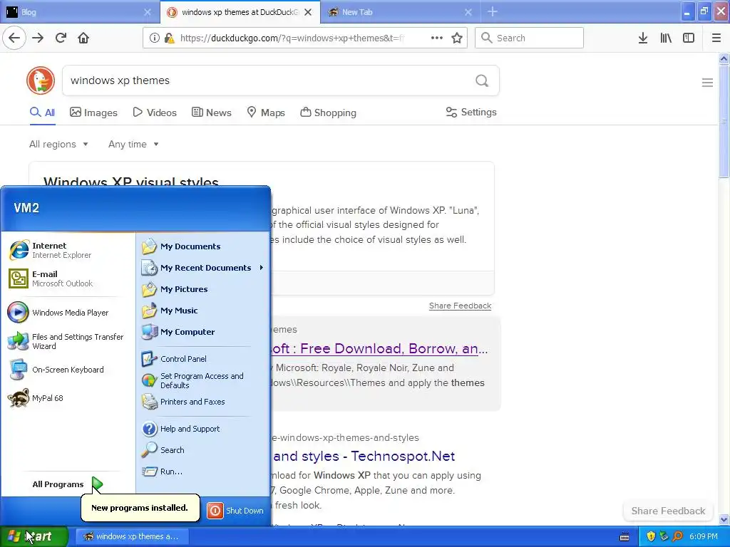
Task: Click DuckDuckGo logo
Action: (41, 80)
